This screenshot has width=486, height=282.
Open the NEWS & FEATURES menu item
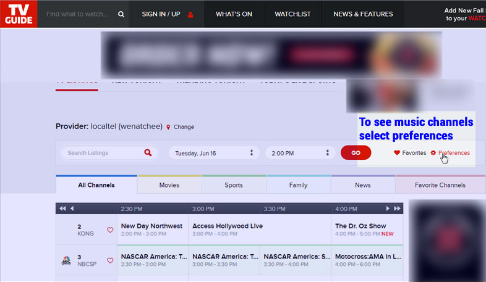(x=363, y=14)
